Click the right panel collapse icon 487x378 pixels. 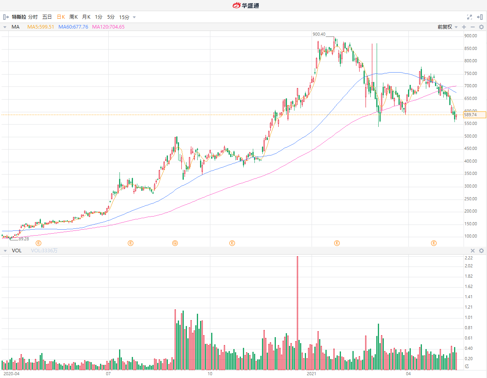[480, 17]
